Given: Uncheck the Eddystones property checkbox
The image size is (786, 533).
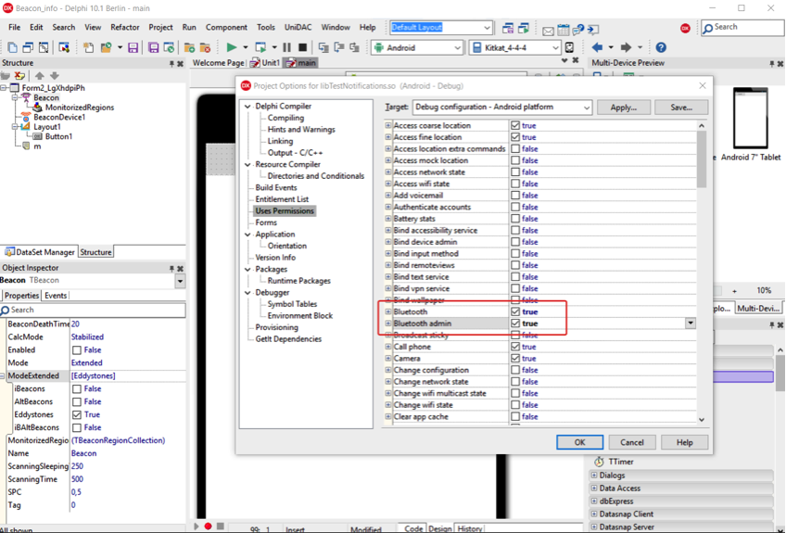Looking at the screenshot, I should pos(77,414).
